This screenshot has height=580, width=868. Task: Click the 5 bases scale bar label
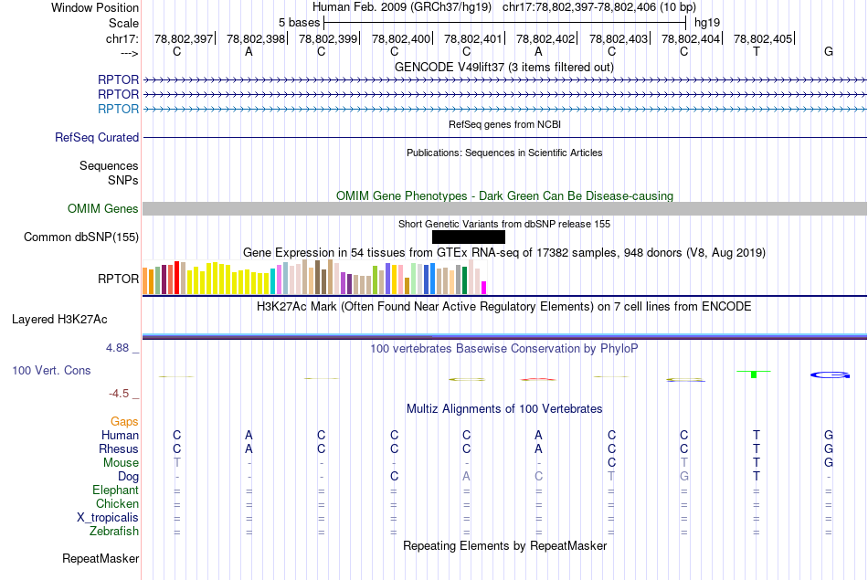pyautogui.click(x=299, y=23)
